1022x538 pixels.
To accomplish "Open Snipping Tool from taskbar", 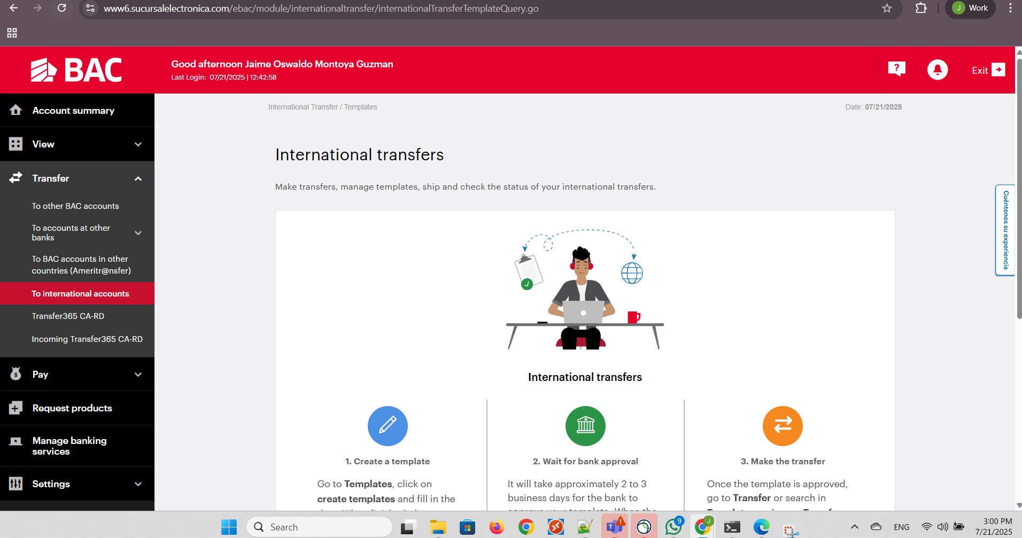I will (x=791, y=529).
